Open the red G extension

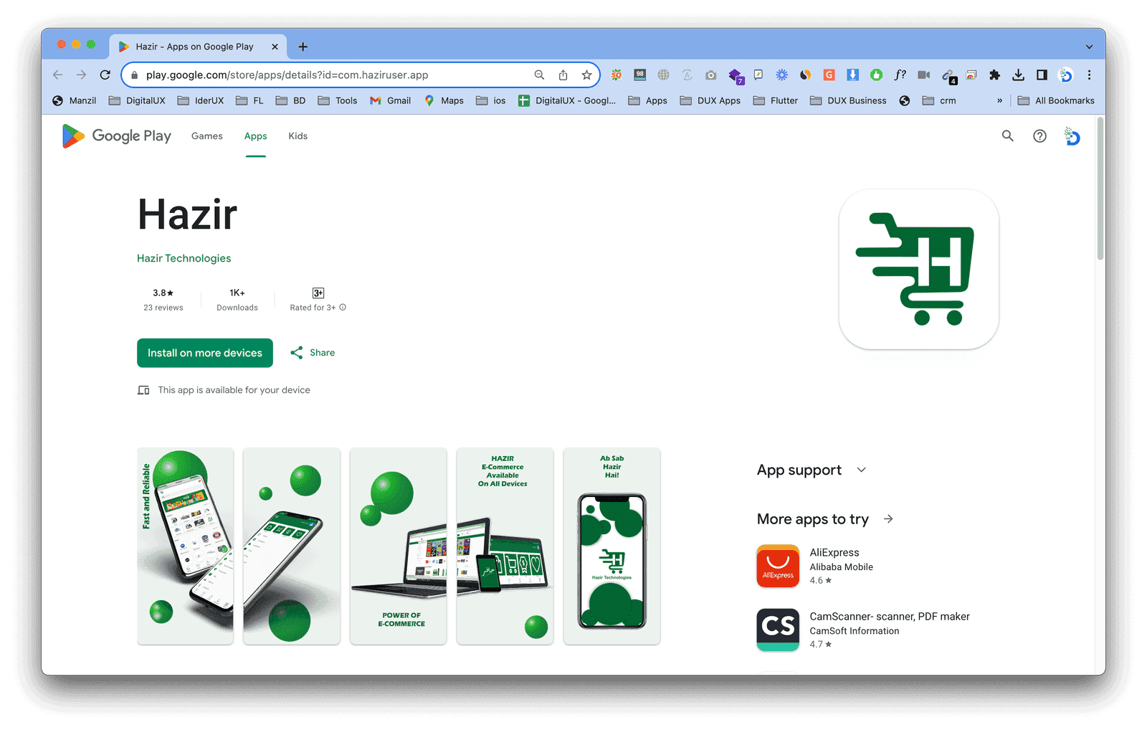[829, 75]
